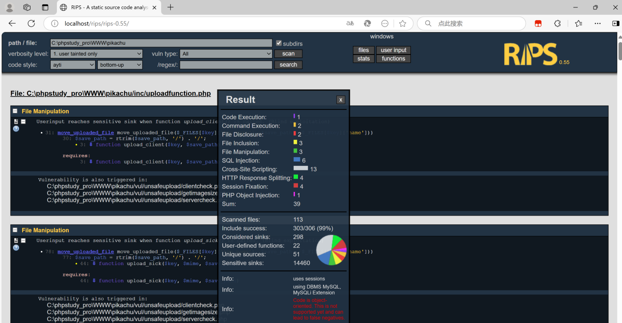Click the results pie chart
The width and height of the screenshot is (622, 323).
pos(332,250)
